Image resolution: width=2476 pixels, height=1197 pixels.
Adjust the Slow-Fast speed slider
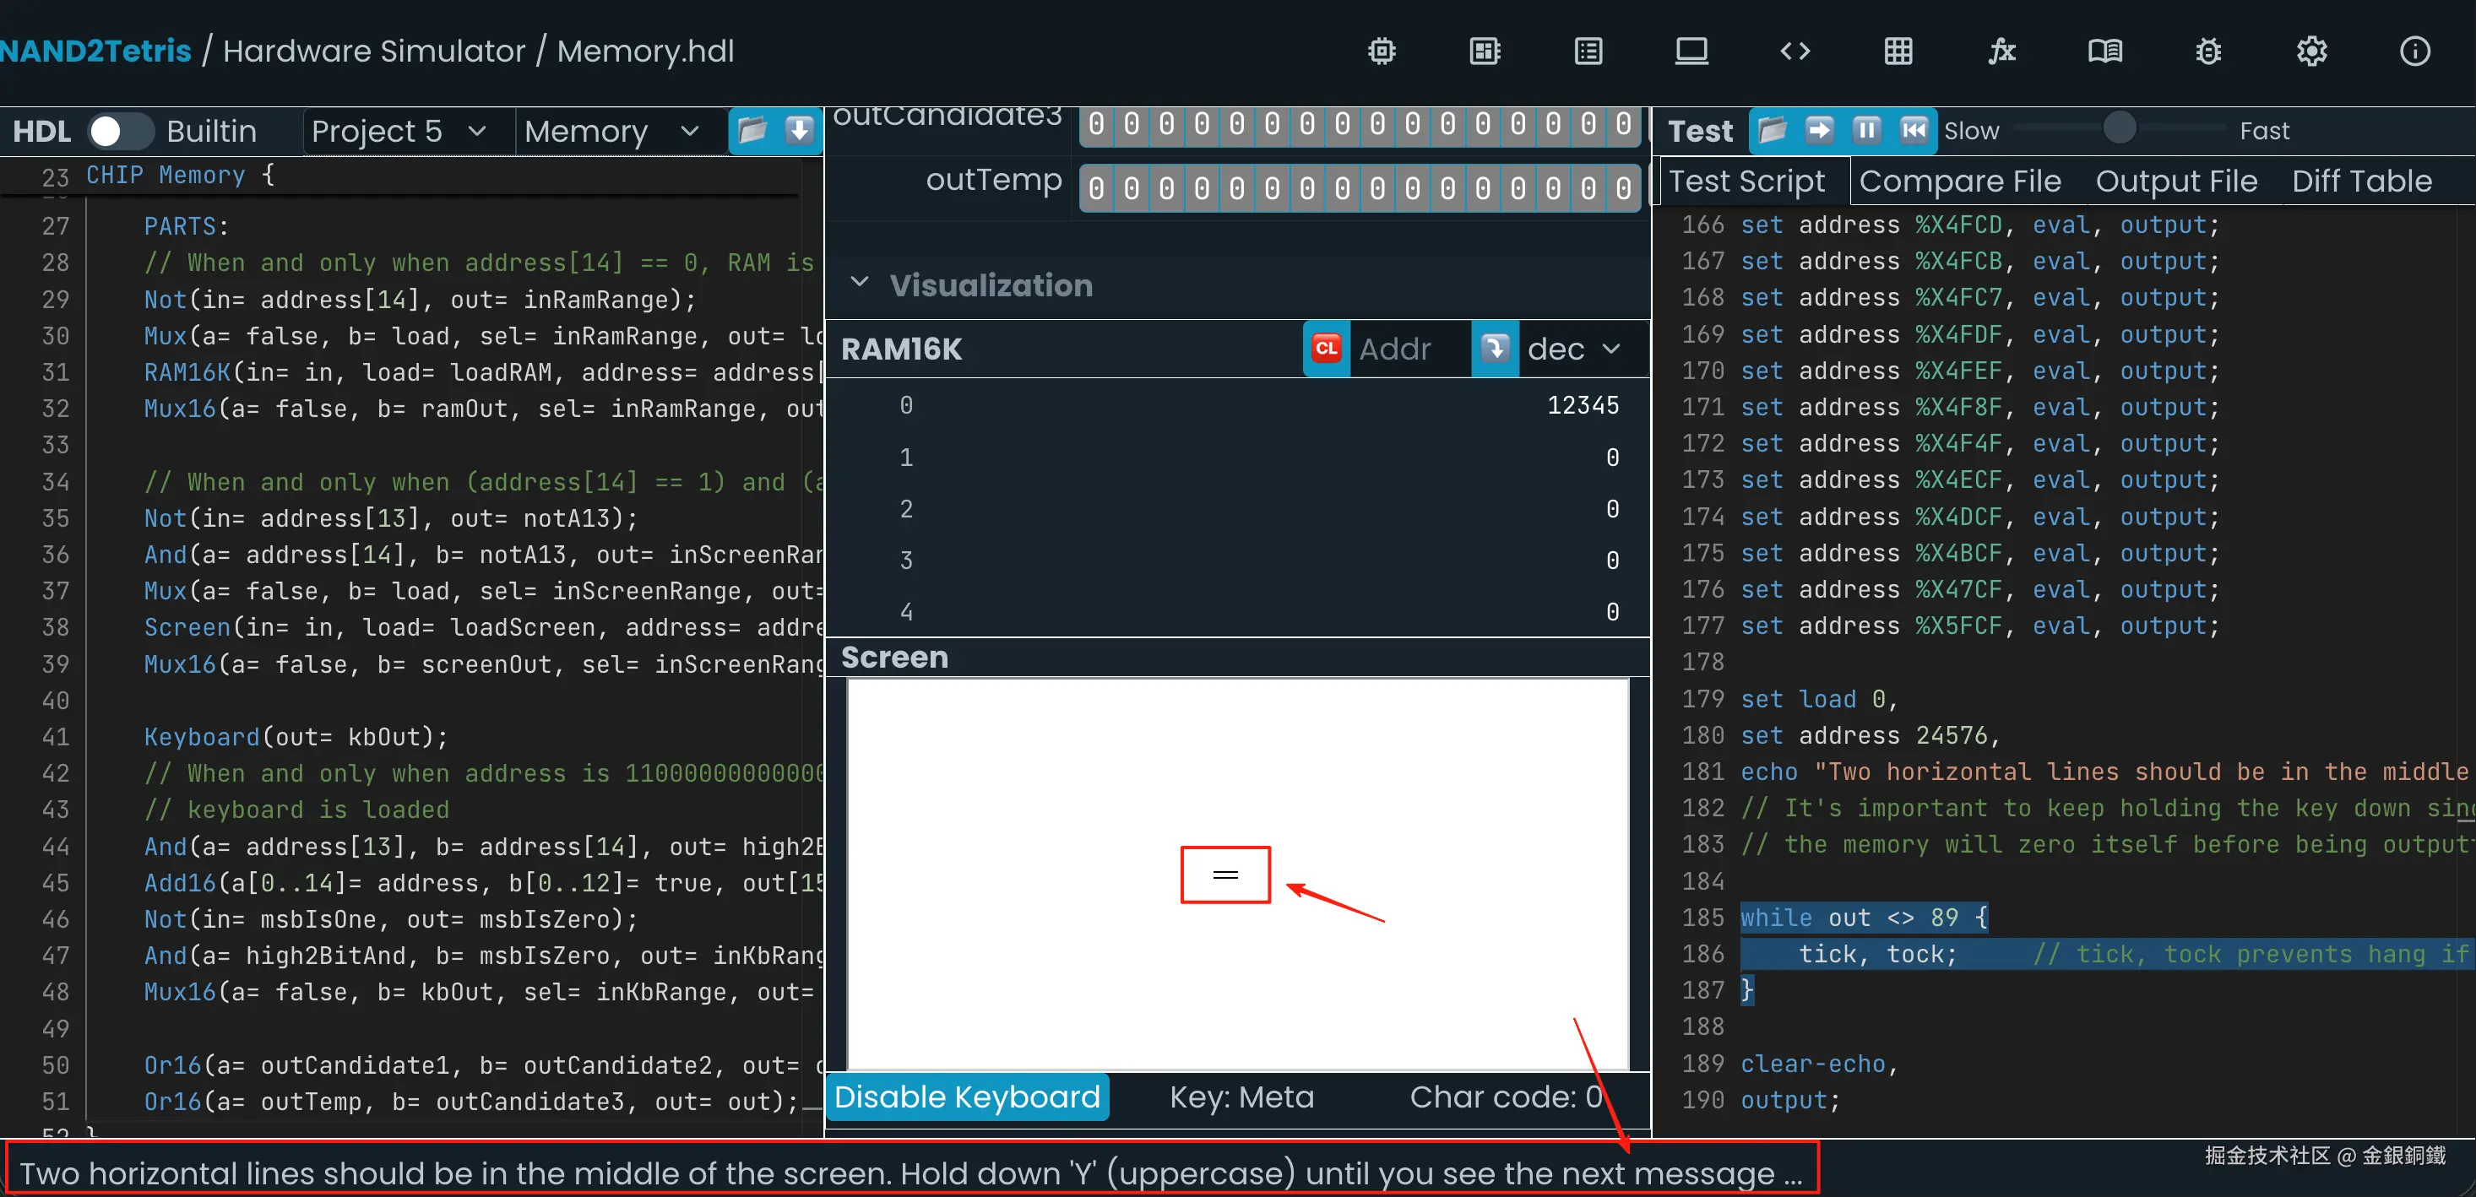pyautogui.click(x=2119, y=127)
